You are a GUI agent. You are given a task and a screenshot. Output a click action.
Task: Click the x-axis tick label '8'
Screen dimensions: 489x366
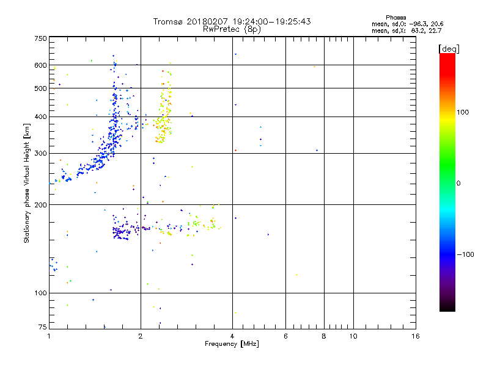(324, 336)
